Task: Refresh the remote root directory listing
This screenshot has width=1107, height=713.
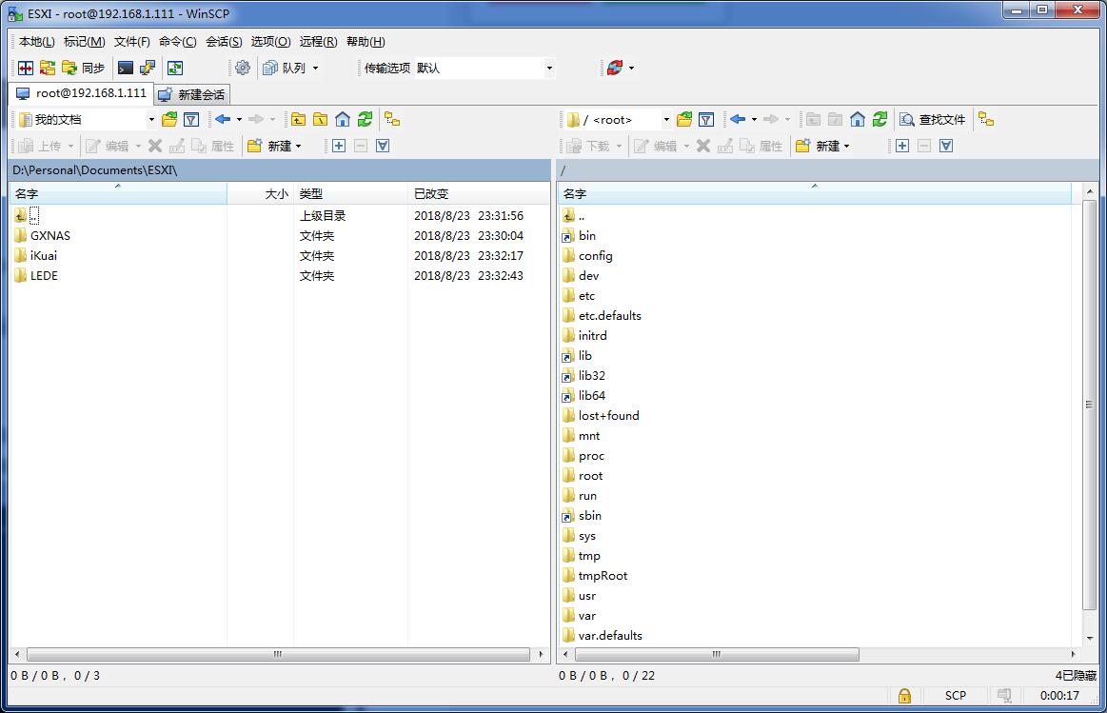Action: [879, 118]
